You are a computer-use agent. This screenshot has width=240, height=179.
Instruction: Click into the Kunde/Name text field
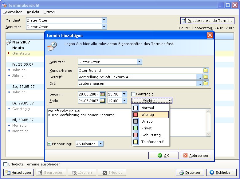tap(140, 70)
